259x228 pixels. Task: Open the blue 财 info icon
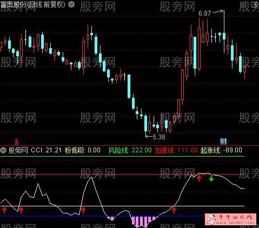(223, 142)
